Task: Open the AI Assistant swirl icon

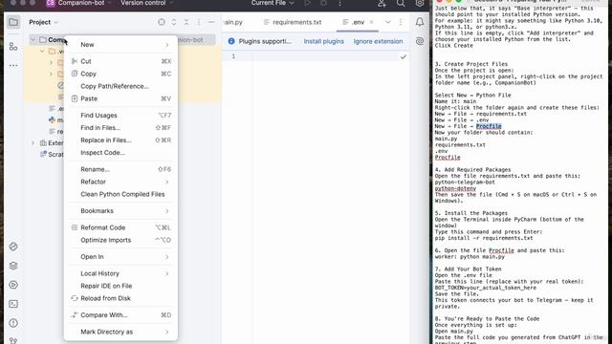Action: pos(420,41)
